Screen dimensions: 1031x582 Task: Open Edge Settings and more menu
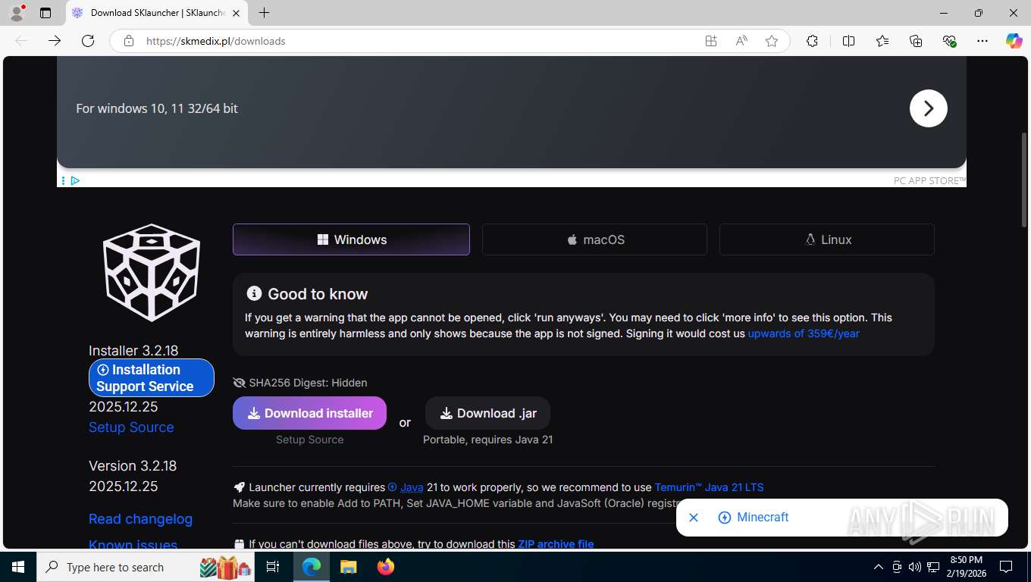pos(982,41)
